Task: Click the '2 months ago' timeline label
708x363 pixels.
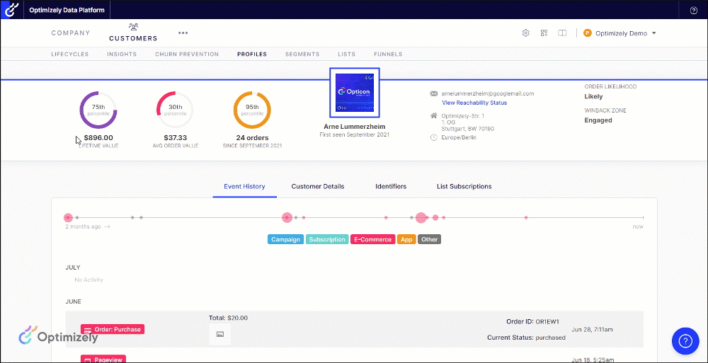Action: (x=83, y=226)
